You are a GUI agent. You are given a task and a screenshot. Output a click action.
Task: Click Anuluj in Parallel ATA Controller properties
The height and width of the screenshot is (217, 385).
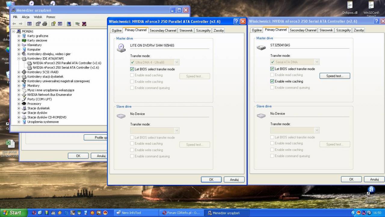[234, 179]
